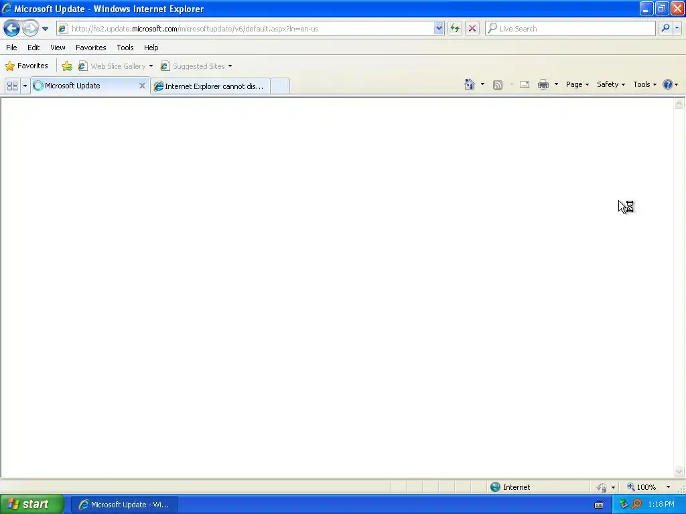Open the Page command menu
The image size is (686, 514).
[x=577, y=84]
